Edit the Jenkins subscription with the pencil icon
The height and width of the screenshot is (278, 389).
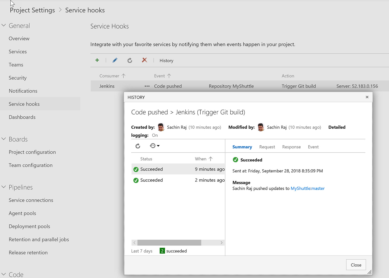[x=115, y=60]
